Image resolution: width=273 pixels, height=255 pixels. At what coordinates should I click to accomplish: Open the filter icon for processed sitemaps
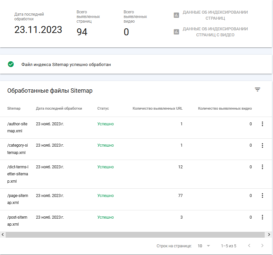tap(257, 90)
